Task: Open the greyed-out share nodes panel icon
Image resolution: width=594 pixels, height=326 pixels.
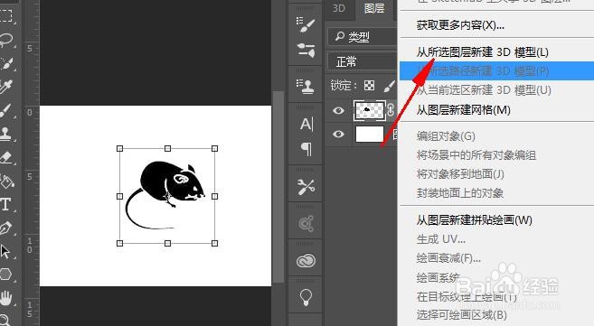Action: [306, 224]
